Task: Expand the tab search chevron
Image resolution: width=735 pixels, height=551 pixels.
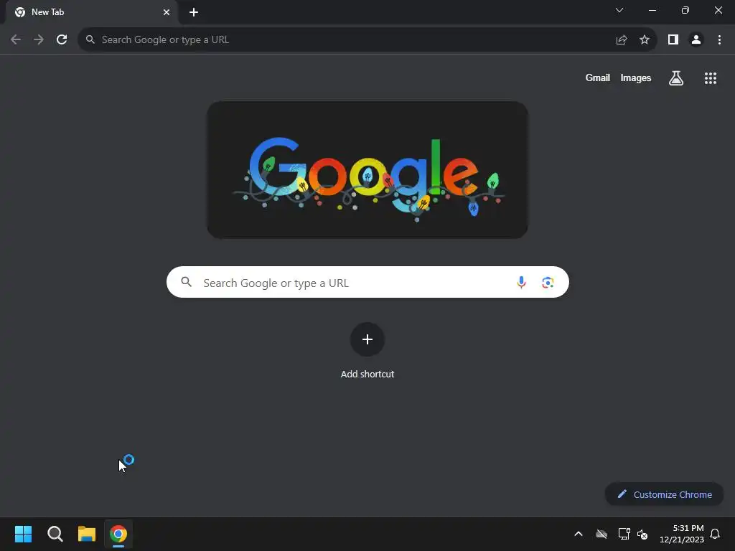Action: [x=619, y=10]
